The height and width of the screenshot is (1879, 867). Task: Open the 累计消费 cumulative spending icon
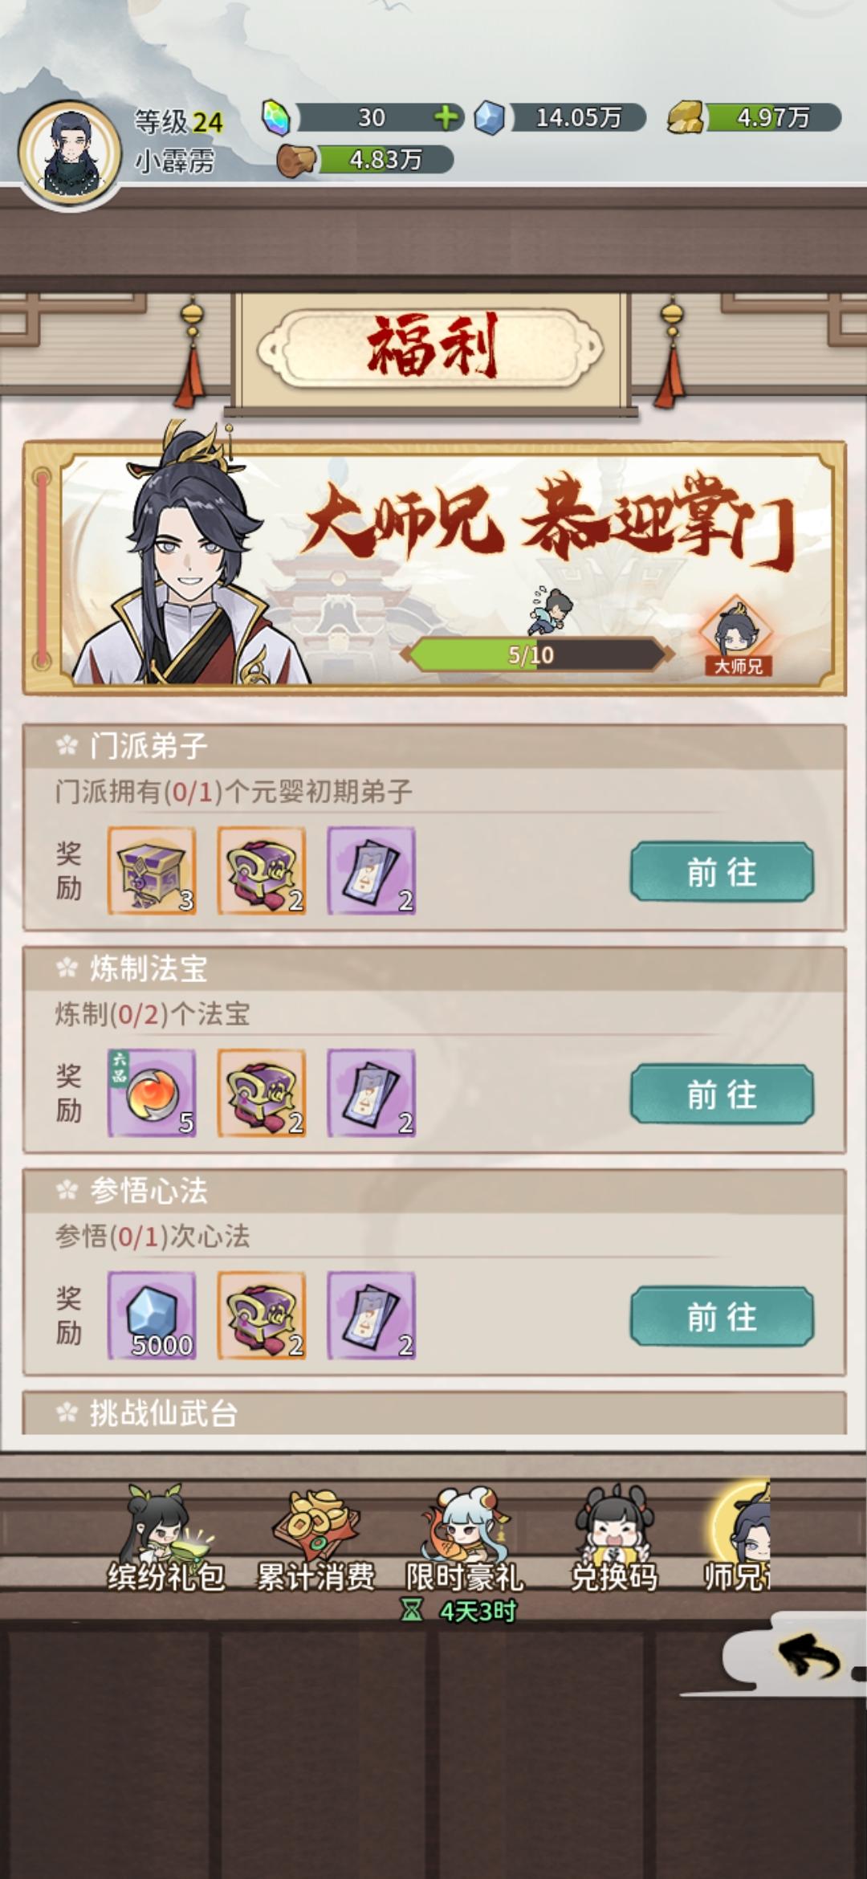(315, 1539)
